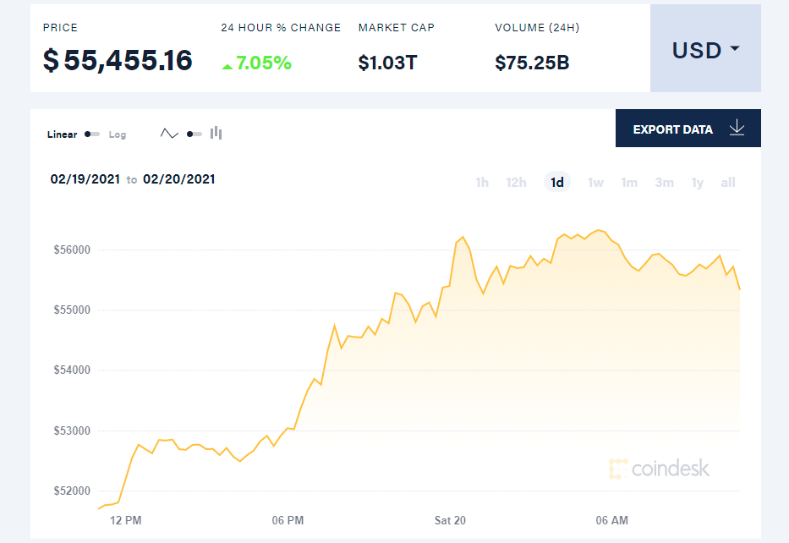This screenshot has width=789, height=543.
Task: Choose the 12h time range
Action: [x=516, y=183]
